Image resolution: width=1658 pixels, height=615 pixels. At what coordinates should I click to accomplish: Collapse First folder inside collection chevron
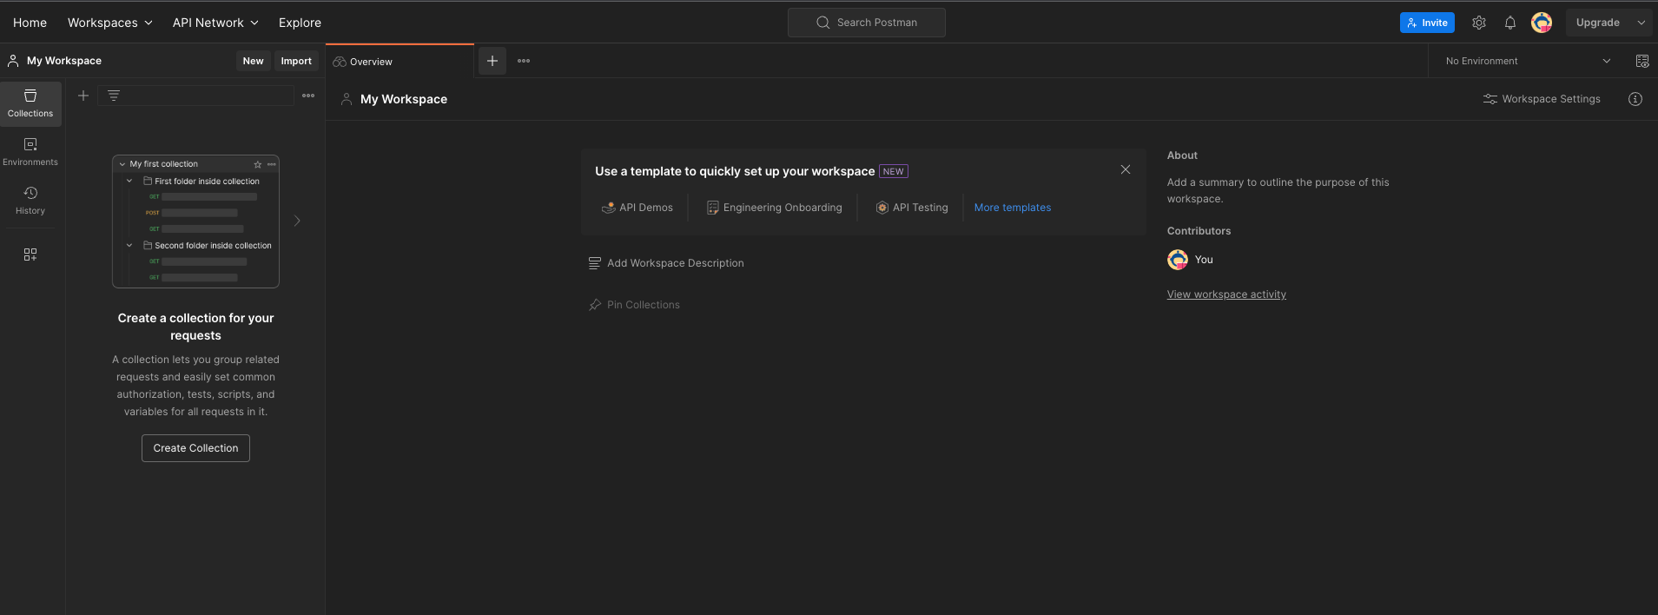tap(129, 182)
